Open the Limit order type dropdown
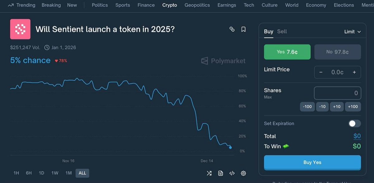The height and width of the screenshot is (183, 374). (352, 32)
